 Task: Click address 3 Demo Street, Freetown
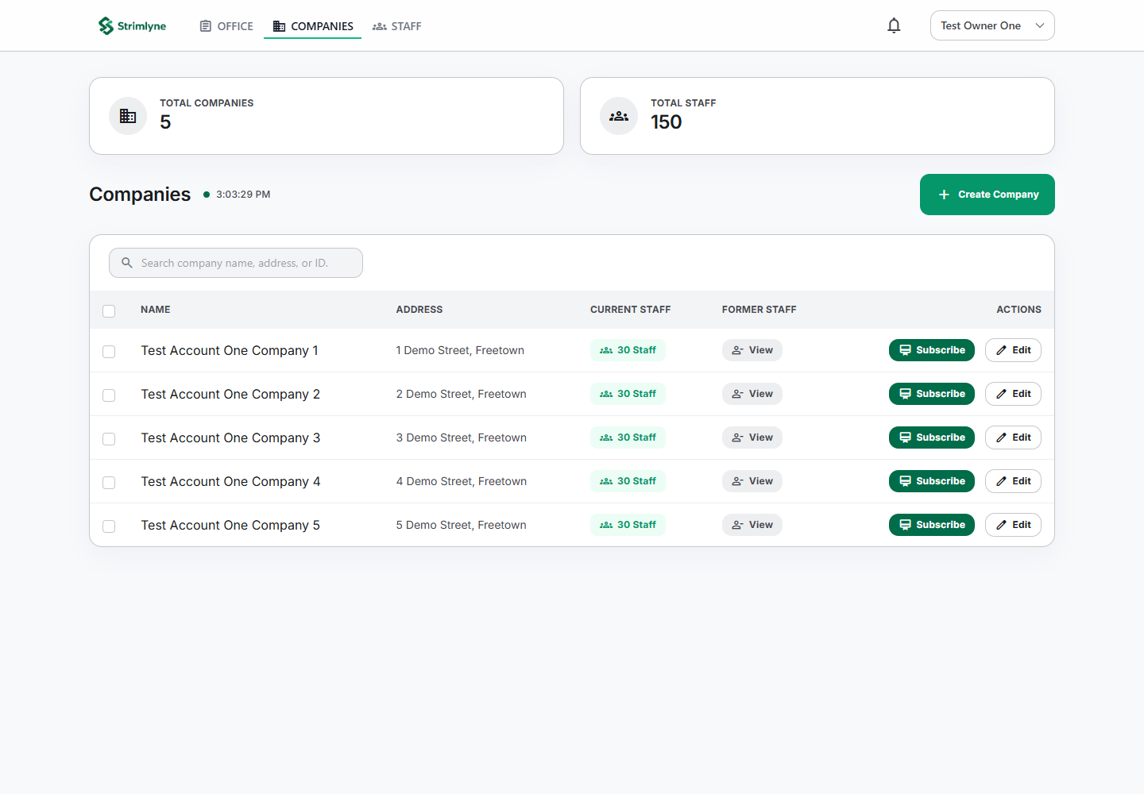pyautogui.click(x=462, y=437)
